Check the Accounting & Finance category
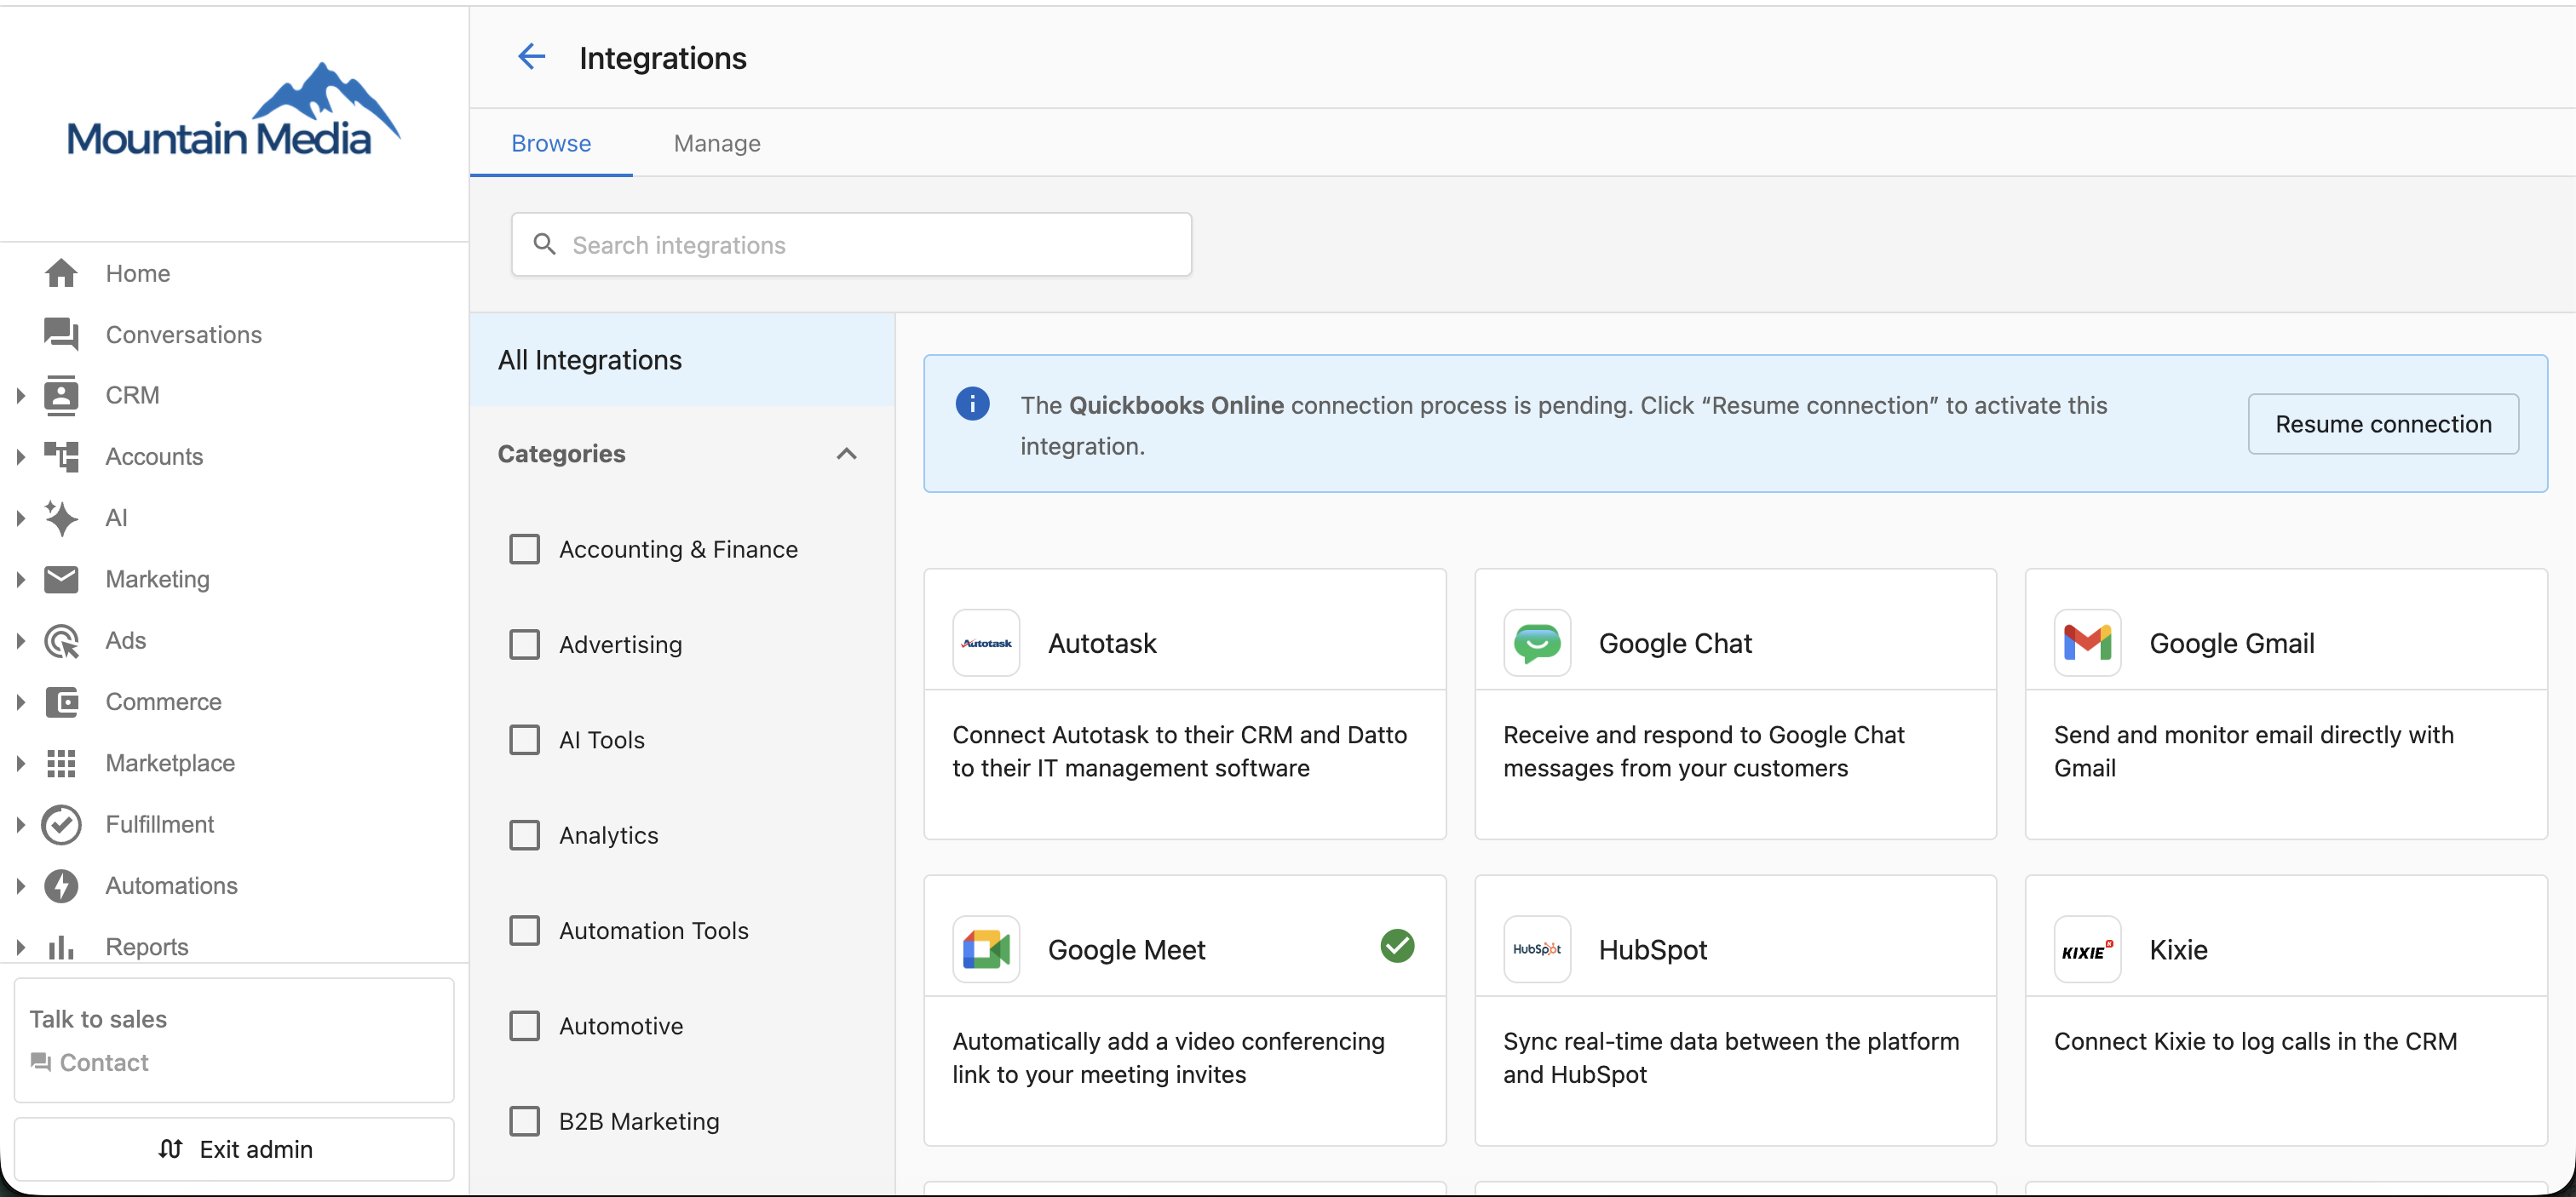 524,548
